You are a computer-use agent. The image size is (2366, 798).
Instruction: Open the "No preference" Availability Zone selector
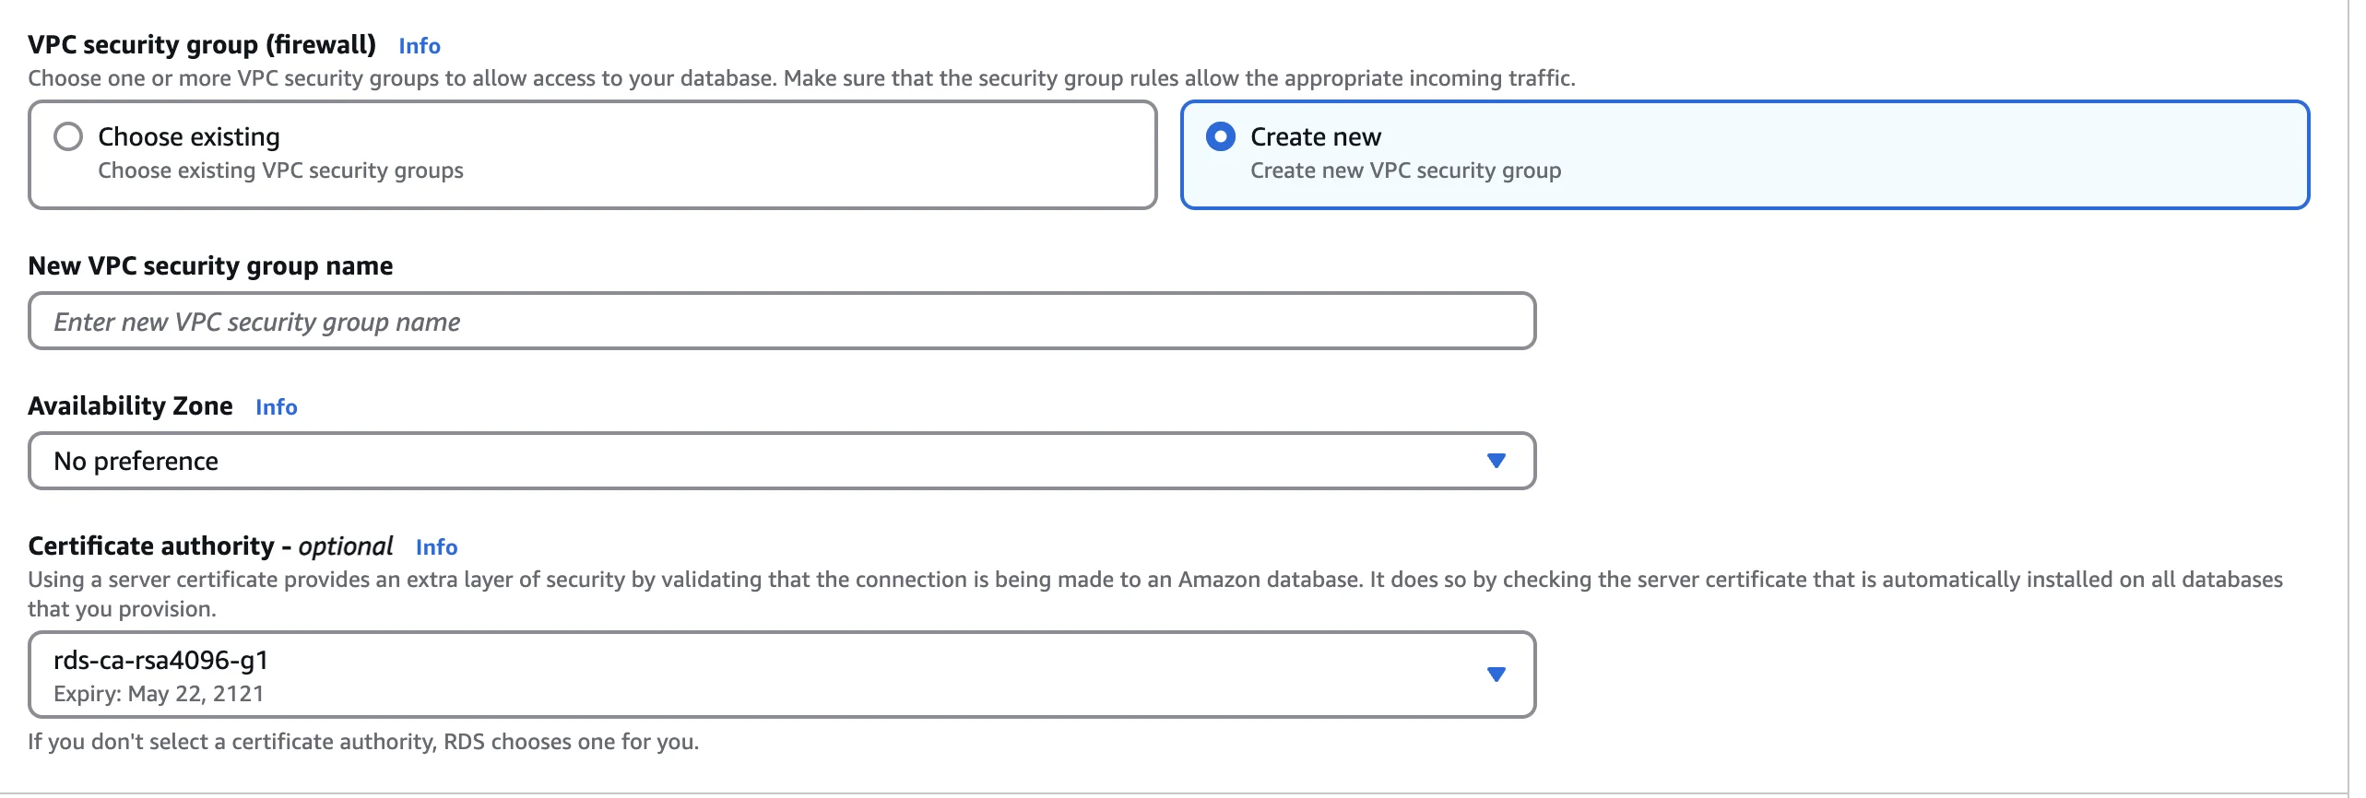pos(738,461)
